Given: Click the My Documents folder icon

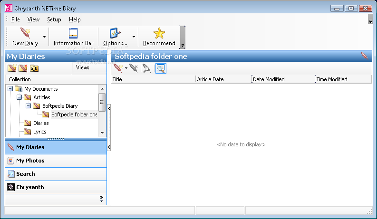Looking at the screenshot, I should click(19, 89).
